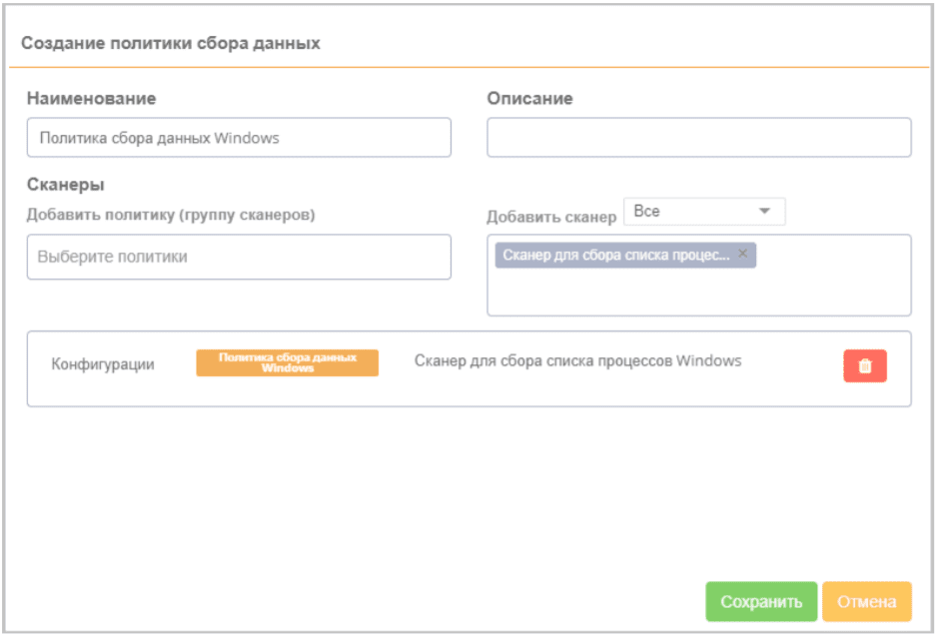Click the dialog title "Создание политики сбора данных"
Image resolution: width=937 pixels, height=635 pixels.
point(171,43)
